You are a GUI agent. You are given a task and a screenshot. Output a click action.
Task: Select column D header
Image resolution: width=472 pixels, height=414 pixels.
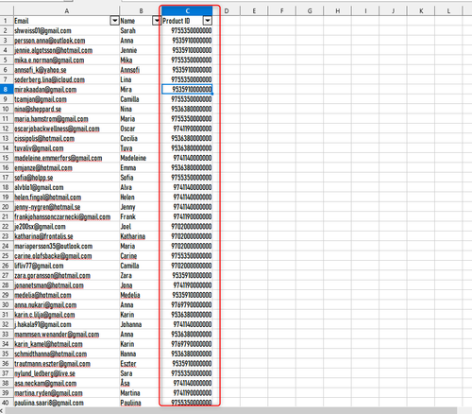pos(227,11)
